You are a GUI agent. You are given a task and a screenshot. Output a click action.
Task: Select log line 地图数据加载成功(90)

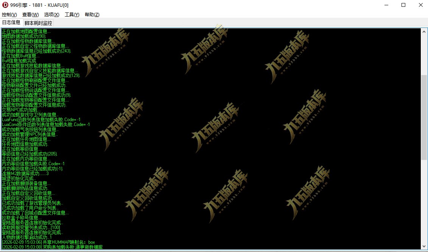24,36
